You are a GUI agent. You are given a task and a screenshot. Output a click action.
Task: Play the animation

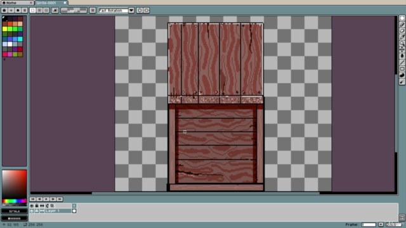coord(46,199)
